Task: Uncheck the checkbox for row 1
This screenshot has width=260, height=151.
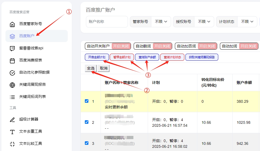Action: pyautogui.click(x=87, y=101)
